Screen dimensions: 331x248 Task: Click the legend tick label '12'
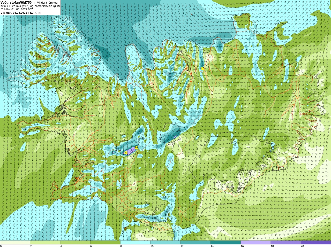[x=182, y=246]
